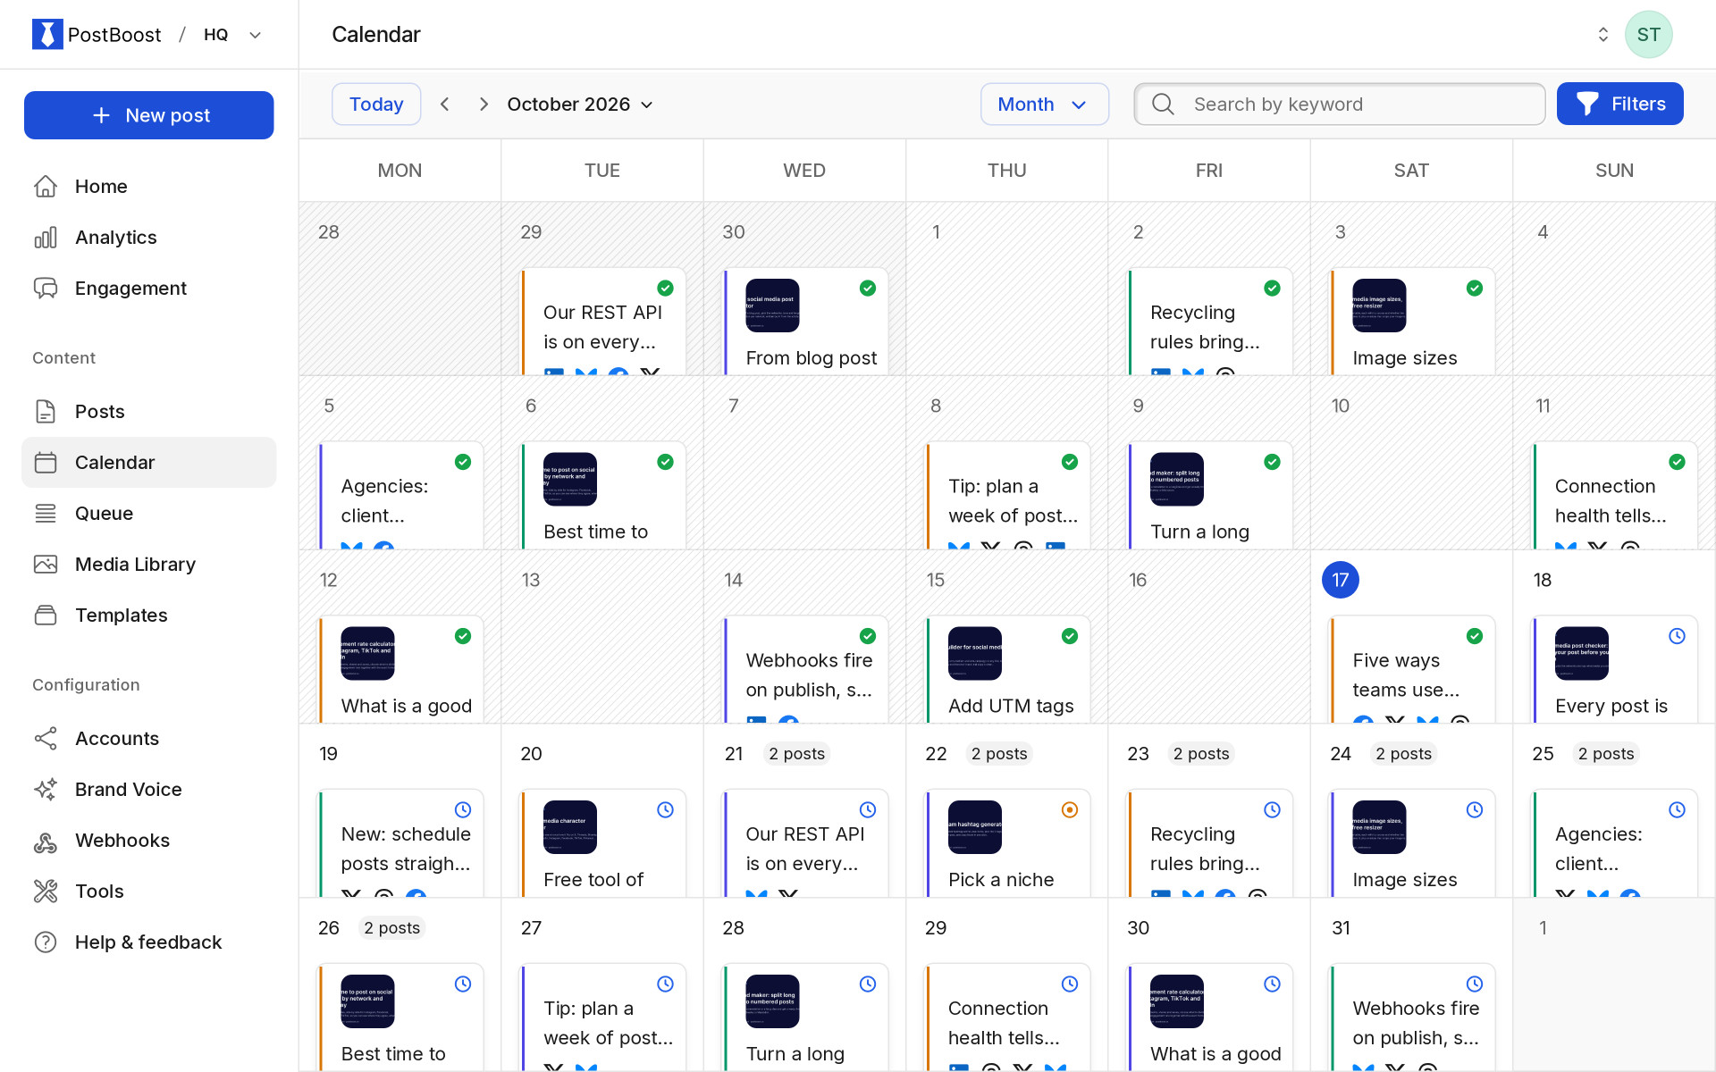Open the Media Library icon
1716x1072 pixels.
pyautogui.click(x=46, y=564)
